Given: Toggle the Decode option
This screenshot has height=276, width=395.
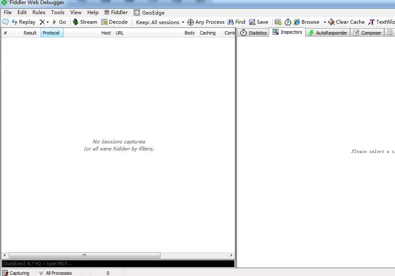Looking at the screenshot, I should pyautogui.click(x=114, y=22).
